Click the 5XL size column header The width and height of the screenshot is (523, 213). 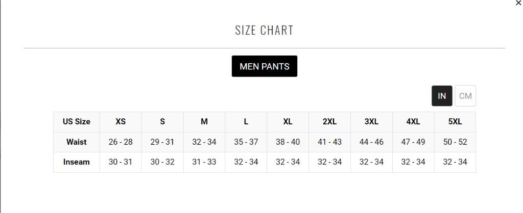click(x=455, y=122)
